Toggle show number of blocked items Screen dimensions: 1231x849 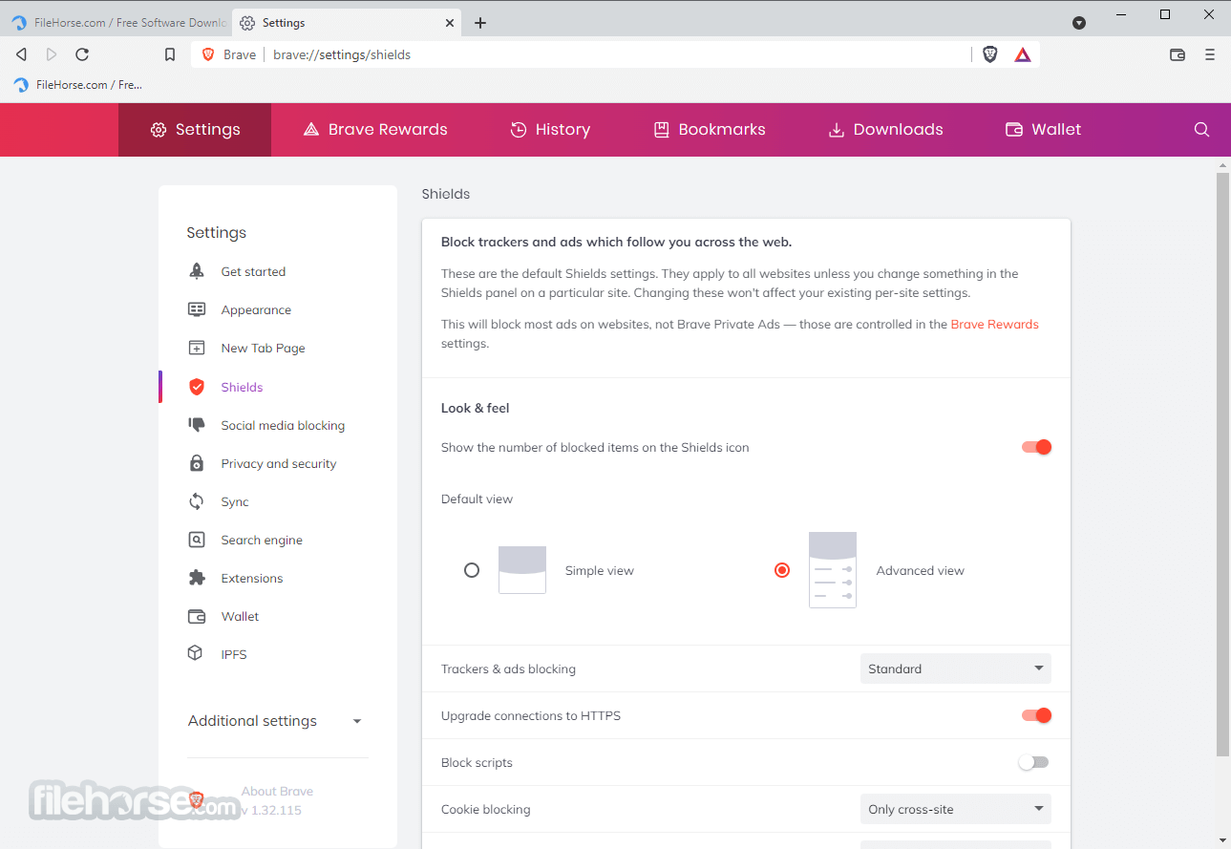(x=1036, y=447)
